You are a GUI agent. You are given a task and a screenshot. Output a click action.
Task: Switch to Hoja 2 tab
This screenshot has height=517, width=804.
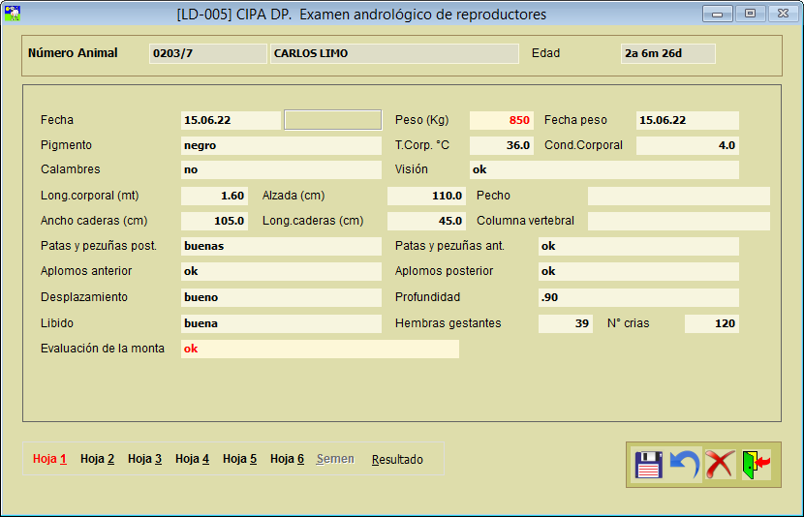[97, 459]
